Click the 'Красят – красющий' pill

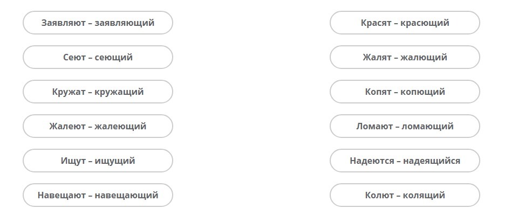point(405,23)
